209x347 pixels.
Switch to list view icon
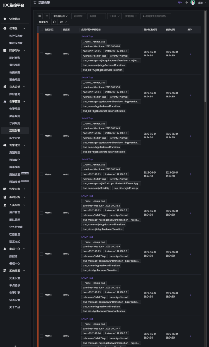pyautogui.click(x=47, y=16)
